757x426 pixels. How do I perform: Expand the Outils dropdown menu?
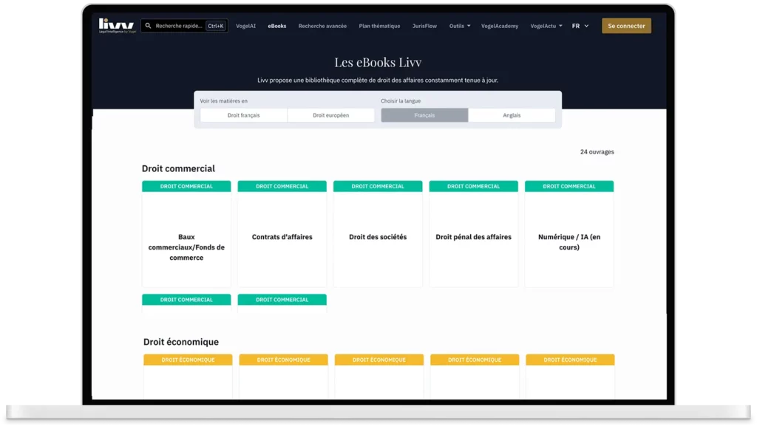(x=459, y=26)
